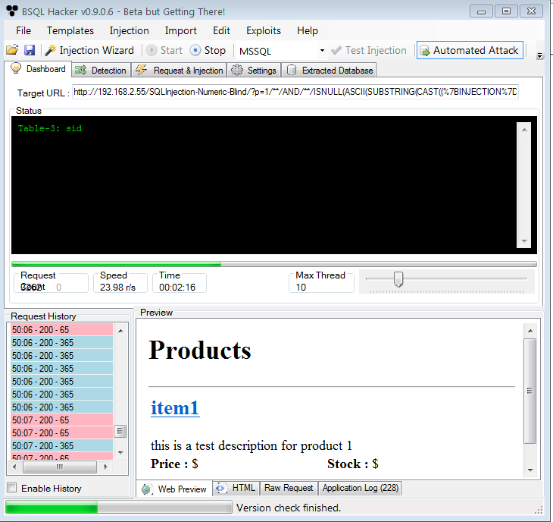This screenshot has height=522, width=553.
Task: Click the bottom status progress bar
Action: pyautogui.click(x=118, y=508)
